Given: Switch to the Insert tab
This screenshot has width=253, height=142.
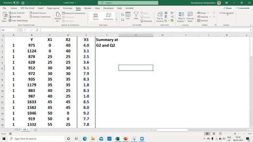Looking at the screenshot, I should (40, 8).
